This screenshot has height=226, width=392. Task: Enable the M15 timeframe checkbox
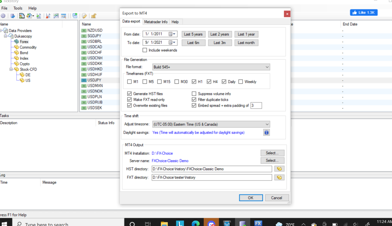coord(160,82)
